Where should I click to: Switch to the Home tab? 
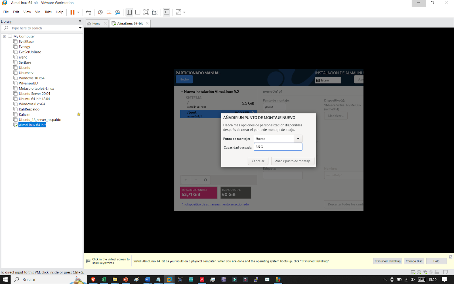point(96,24)
